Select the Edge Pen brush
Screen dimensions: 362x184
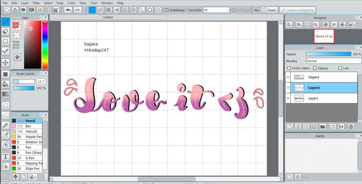tap(27, 168)
